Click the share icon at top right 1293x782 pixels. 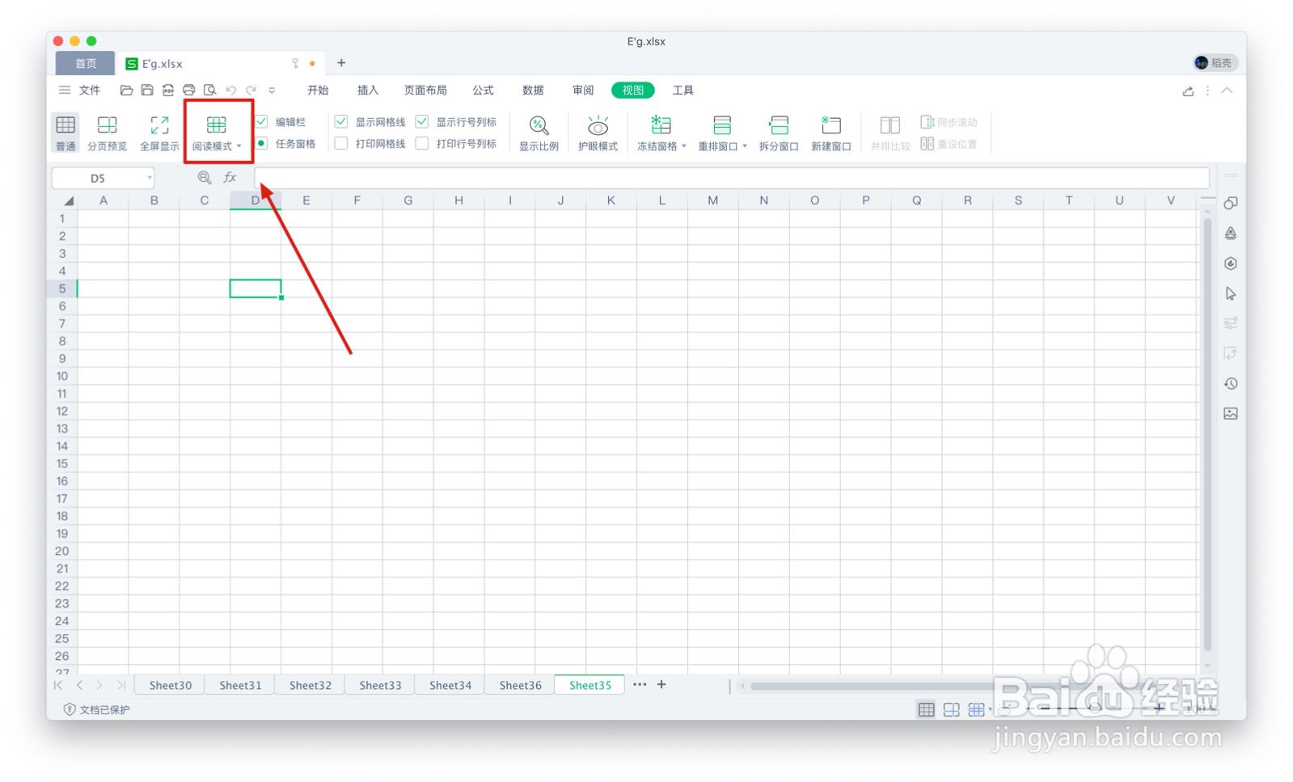[1188, 91]
